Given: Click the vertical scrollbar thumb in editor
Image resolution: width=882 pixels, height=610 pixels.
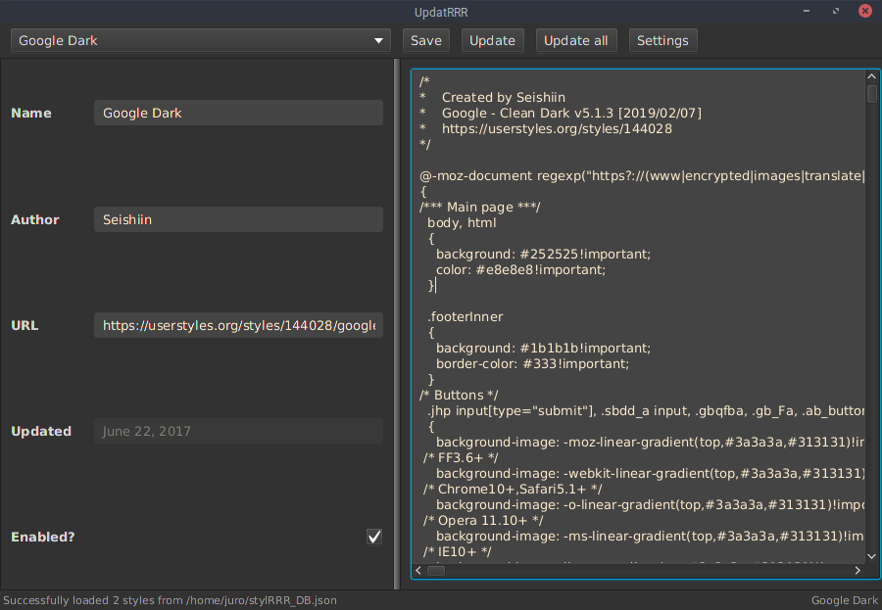Looking at the screenshot, I should tap(871, 94).
